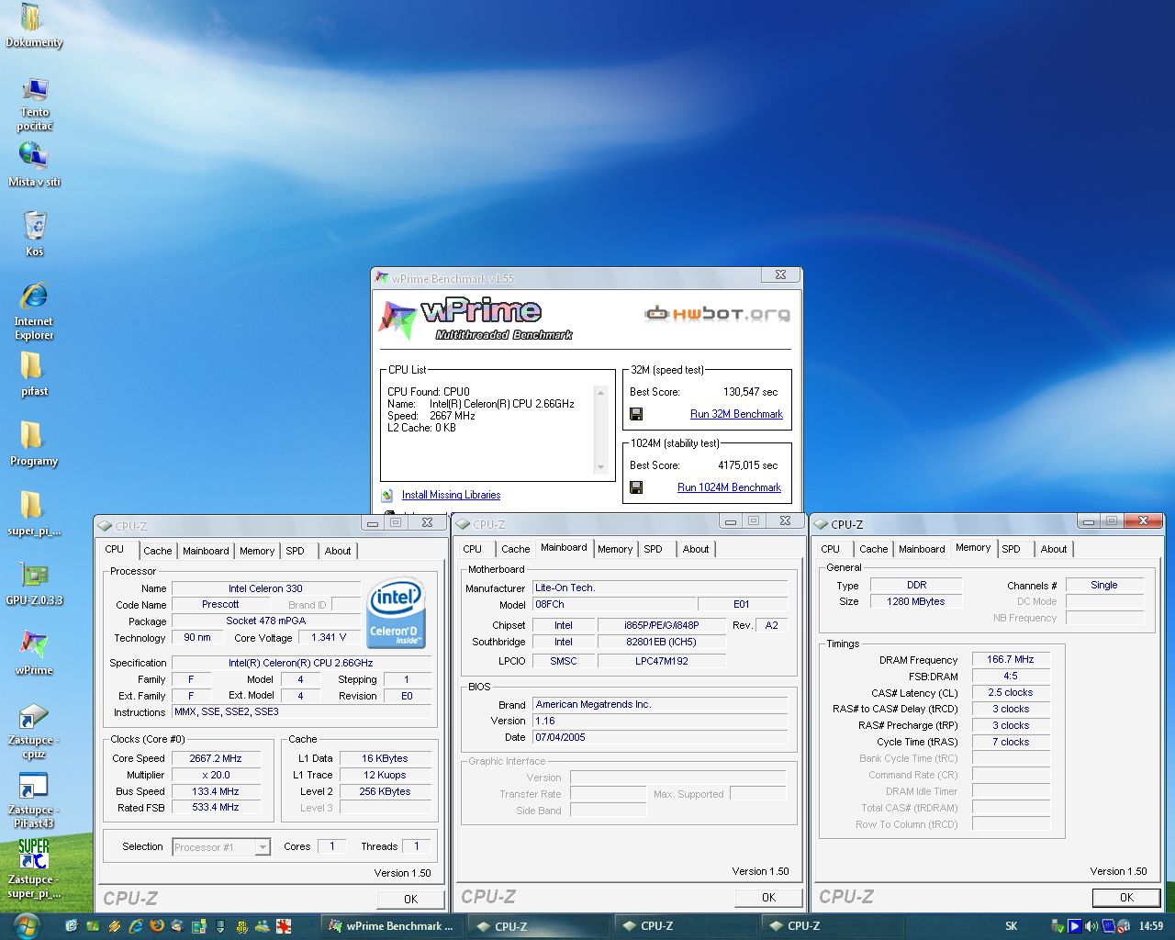The image size is (1175, 940).
Task: Open the Windows Start orb
Action: point(27,925)
